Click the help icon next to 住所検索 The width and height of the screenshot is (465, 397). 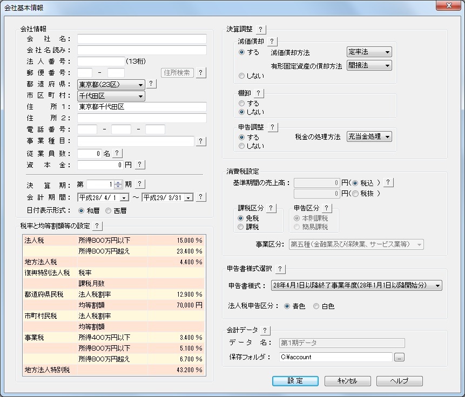click(x=200, y=72)
